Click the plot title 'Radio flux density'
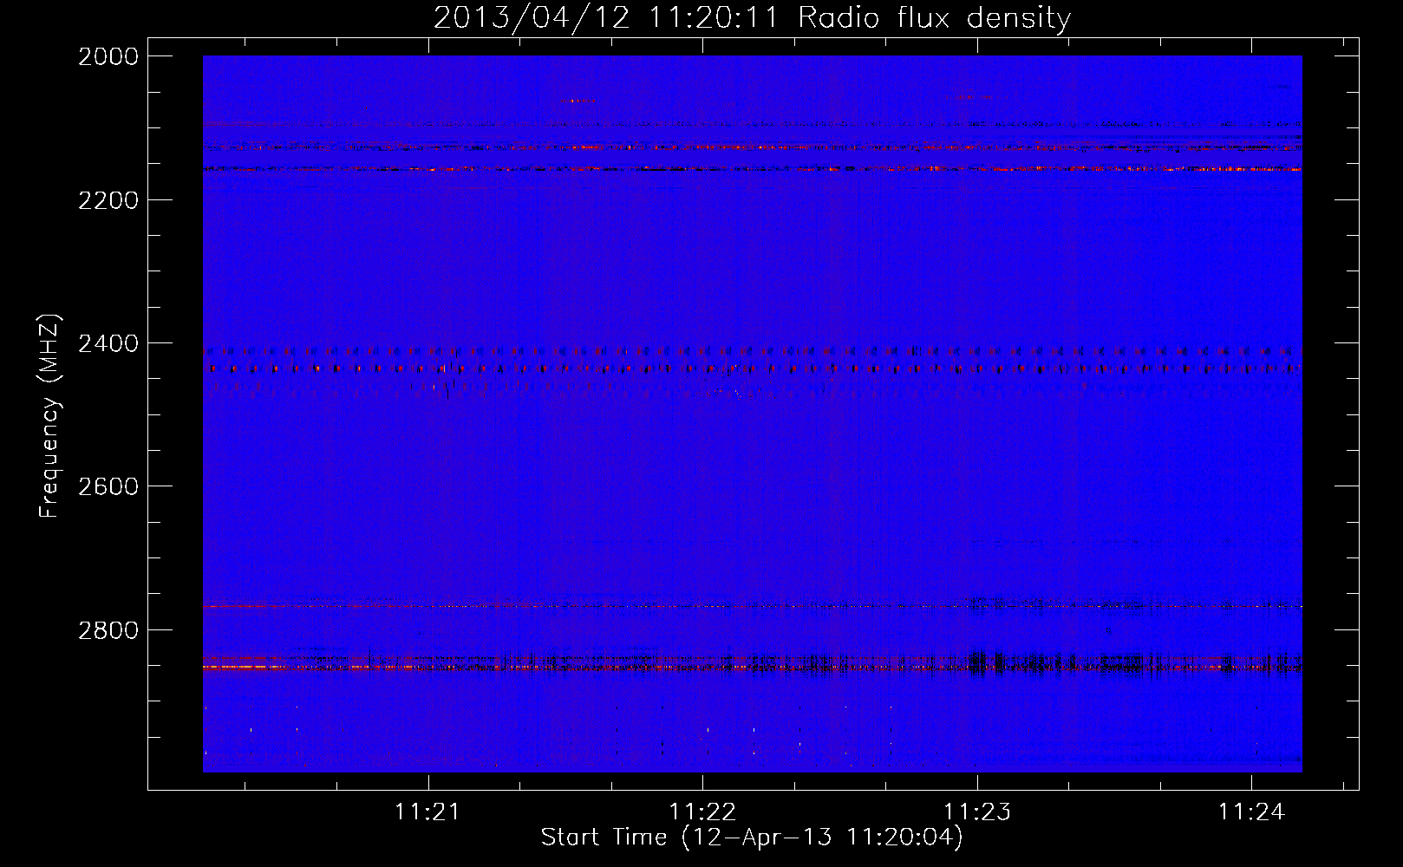1403x867 pixels. tap(934, 18)
